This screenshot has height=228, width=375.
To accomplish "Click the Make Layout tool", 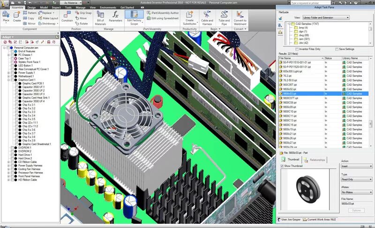I will click(x=48, y=18).
